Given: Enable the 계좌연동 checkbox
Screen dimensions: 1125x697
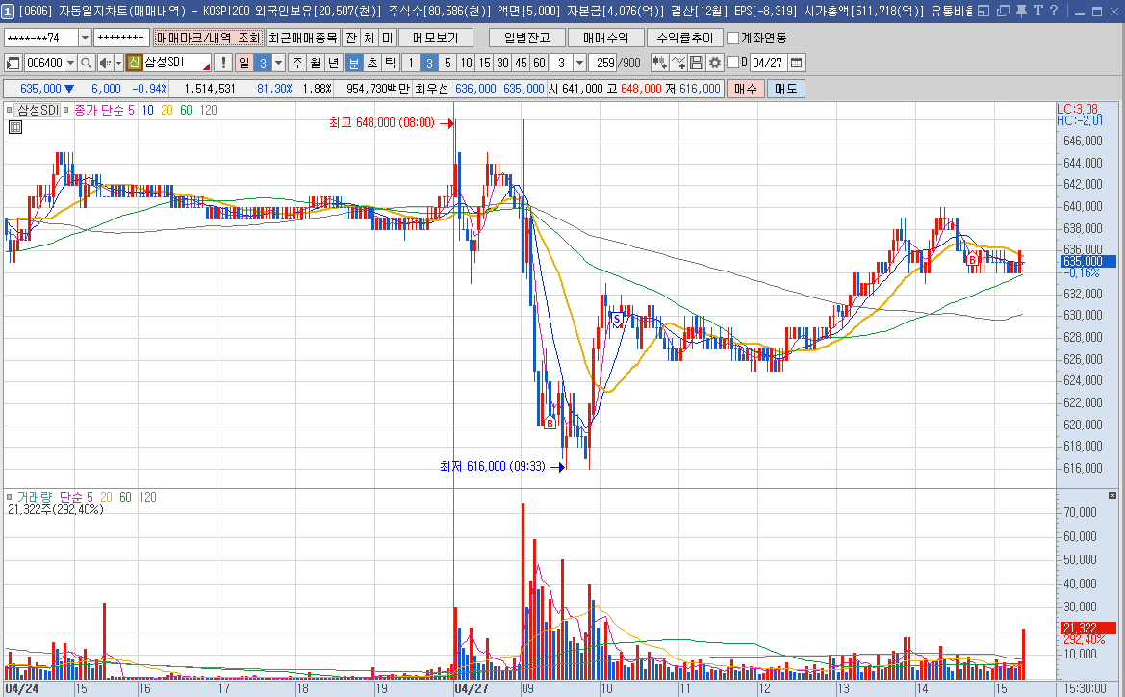Looking at the screenshot, I should pos(733,38).
